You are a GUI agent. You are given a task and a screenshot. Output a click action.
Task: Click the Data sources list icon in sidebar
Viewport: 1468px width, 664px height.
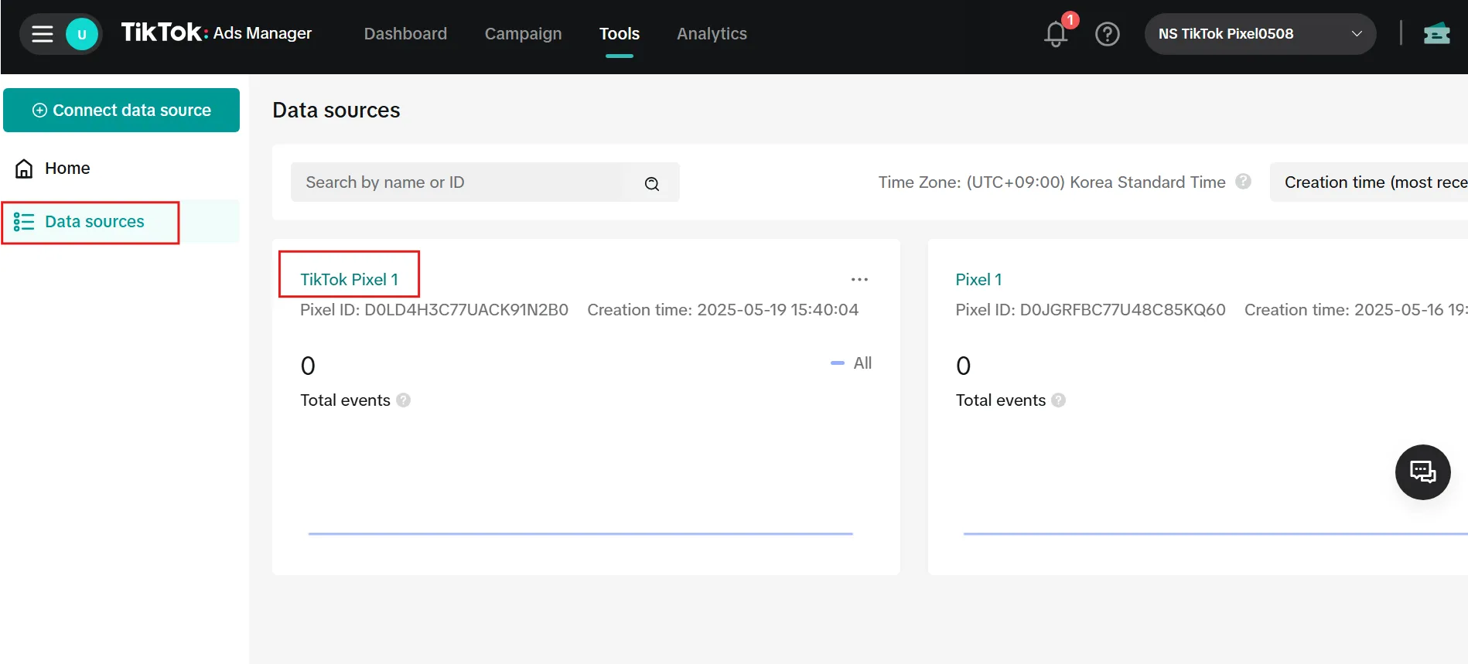(24, 222)
